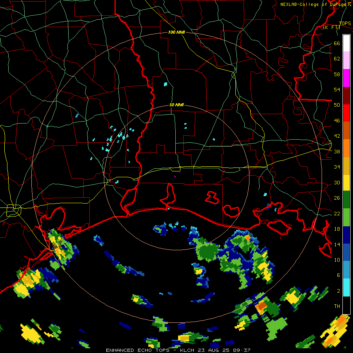The width and height of the screenshot is (353, 353).
Task: Click the sky blue legend swatch
Action: [346, 270]
